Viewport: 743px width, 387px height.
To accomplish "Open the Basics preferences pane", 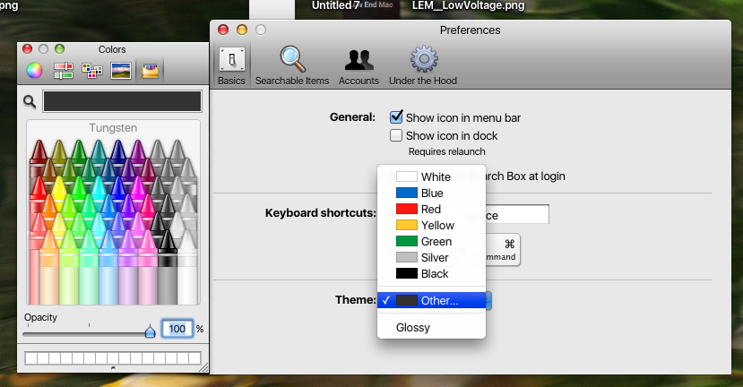I will pos(231,65).
